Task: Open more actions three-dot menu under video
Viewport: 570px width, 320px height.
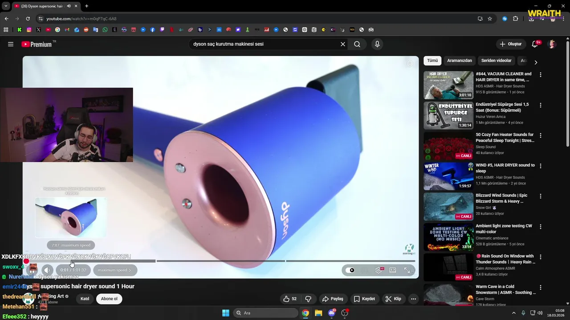Action: coord(414,299)
